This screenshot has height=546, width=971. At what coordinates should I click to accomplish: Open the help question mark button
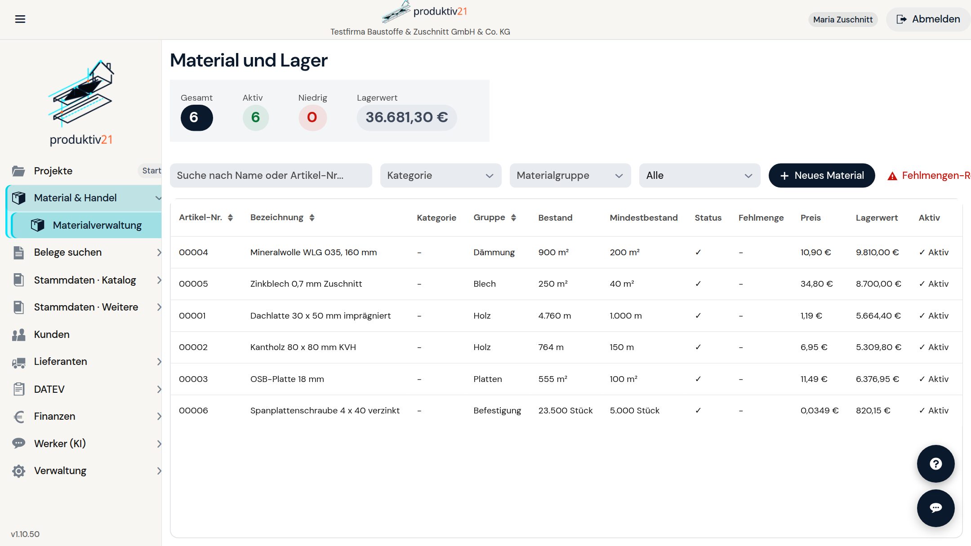[x=935, y=464]
